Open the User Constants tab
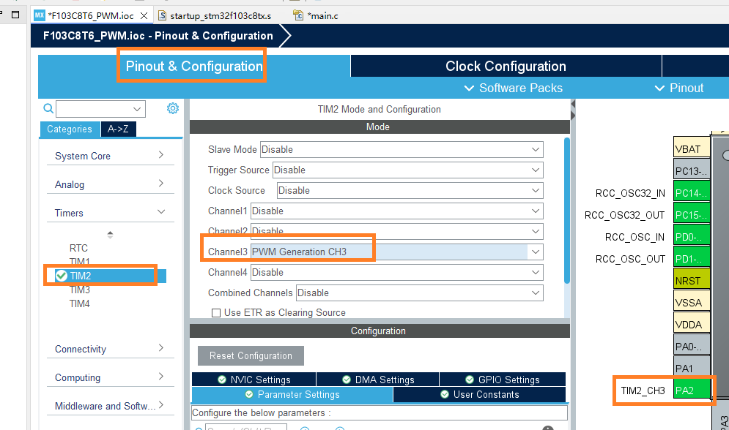Screen dimensions: 729x430 [x=479, y=394]
